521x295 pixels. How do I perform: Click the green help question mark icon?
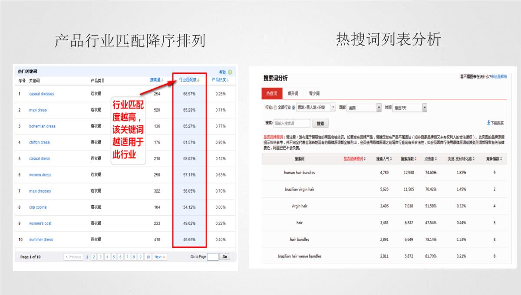pyautogui.click(x=230, y=72)
